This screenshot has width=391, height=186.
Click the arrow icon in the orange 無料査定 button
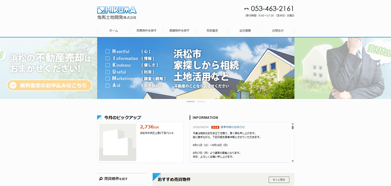coord(13,86)
